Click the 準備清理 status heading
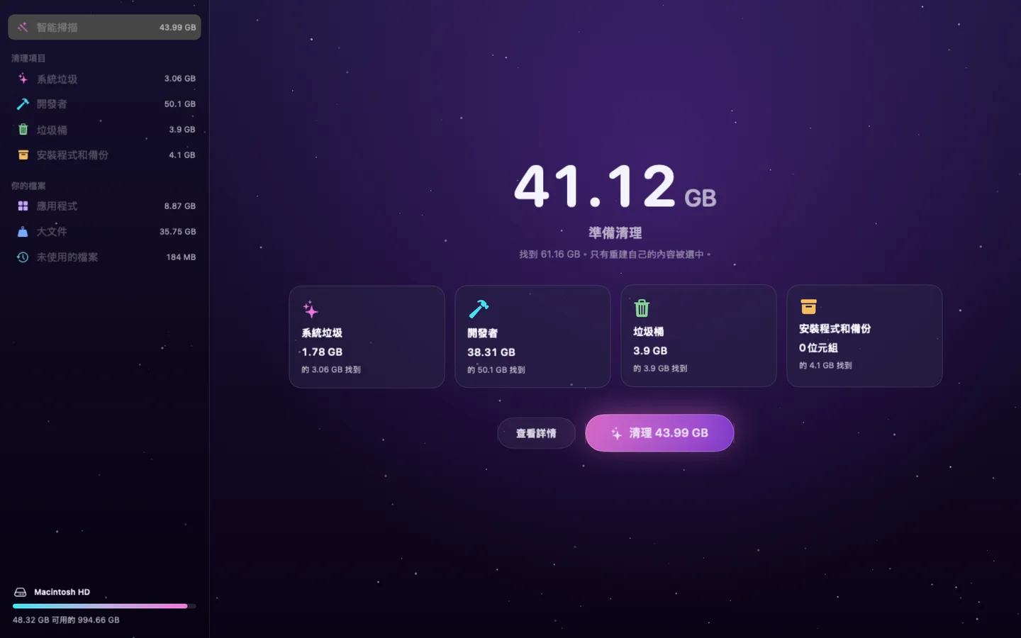Screen dimensions: 1021x638 click(615, 233)
